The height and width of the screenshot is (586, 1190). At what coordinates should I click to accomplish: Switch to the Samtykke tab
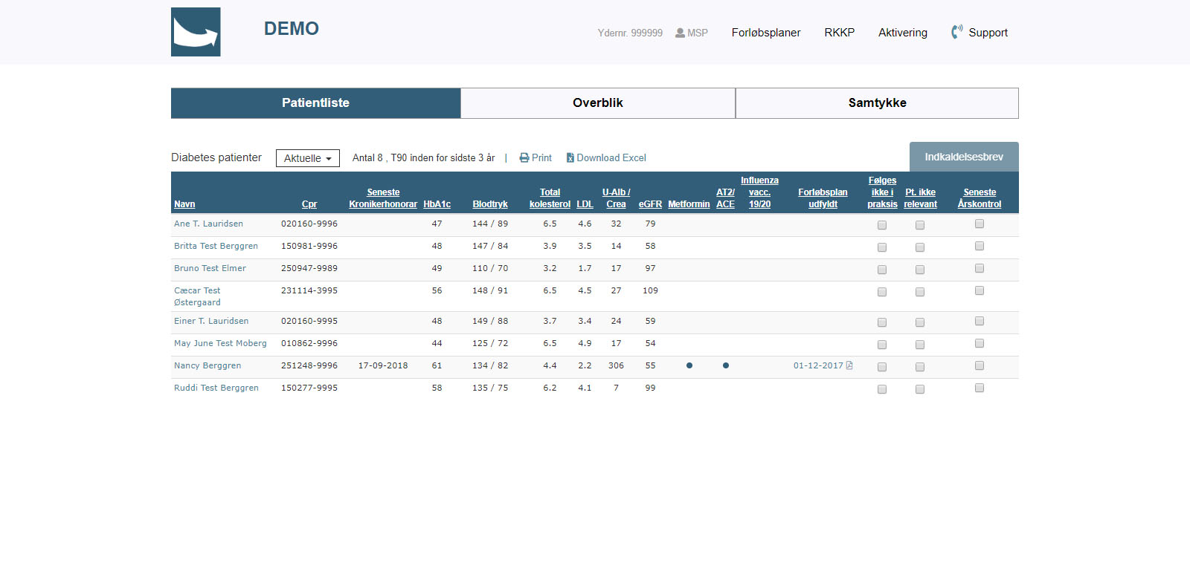[x=878, y=103]
